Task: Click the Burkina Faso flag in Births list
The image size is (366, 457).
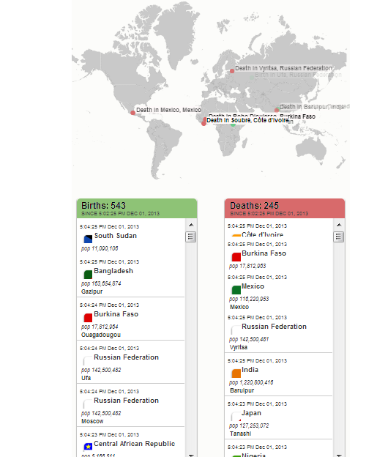Action: [88, 317]
